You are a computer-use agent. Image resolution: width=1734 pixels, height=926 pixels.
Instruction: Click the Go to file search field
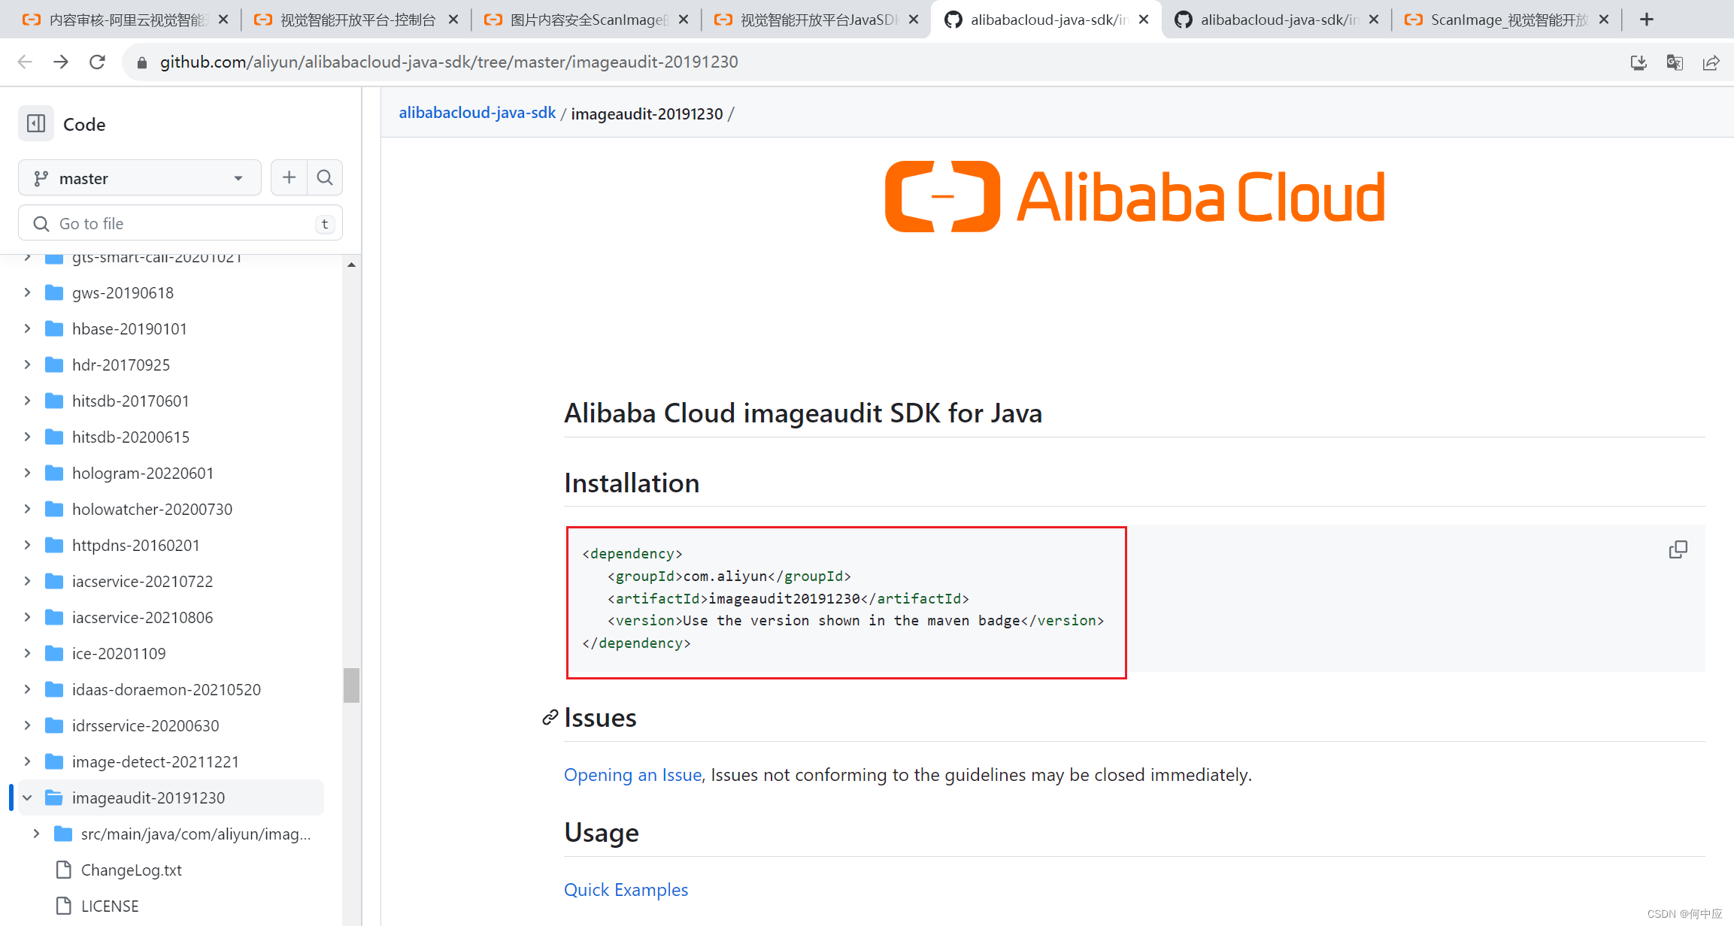(180, 223)
